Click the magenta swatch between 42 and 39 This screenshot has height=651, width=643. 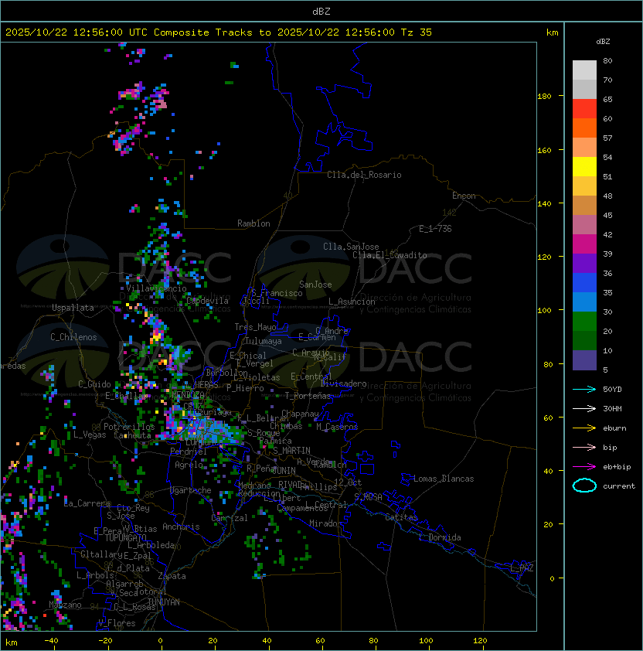584,244
